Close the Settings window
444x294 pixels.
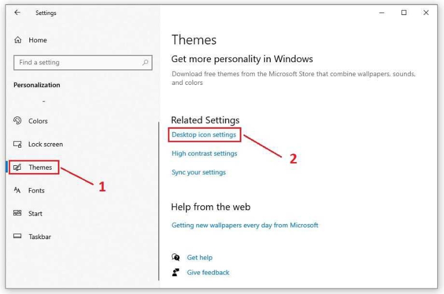[x=426, y=12]
